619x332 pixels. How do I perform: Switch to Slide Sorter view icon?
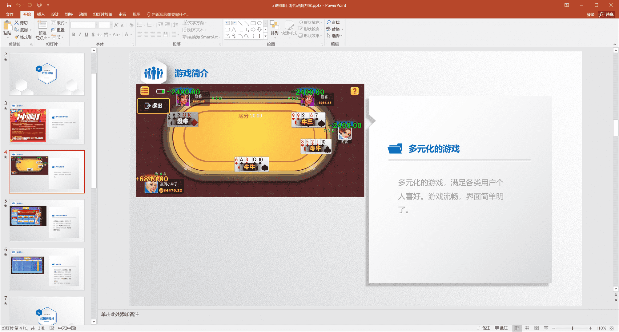527,328
